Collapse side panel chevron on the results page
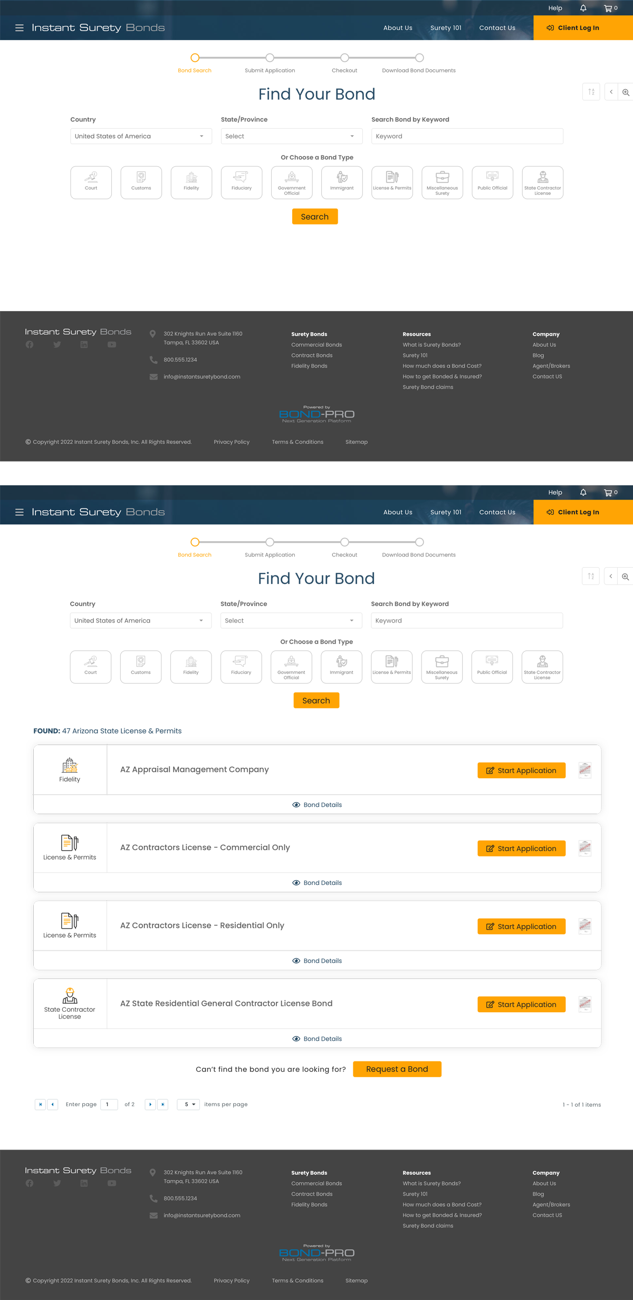The height and width of the screenshot is (1300, 633). [611, 576]
